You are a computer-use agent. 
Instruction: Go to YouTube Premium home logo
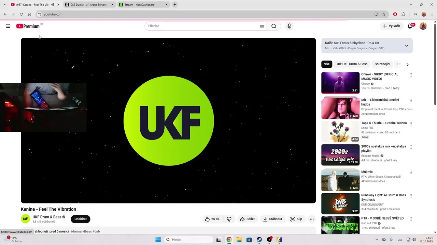point(28,26)
